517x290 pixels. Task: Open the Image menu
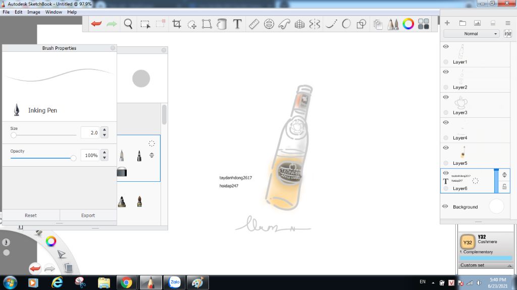(34, 12)
